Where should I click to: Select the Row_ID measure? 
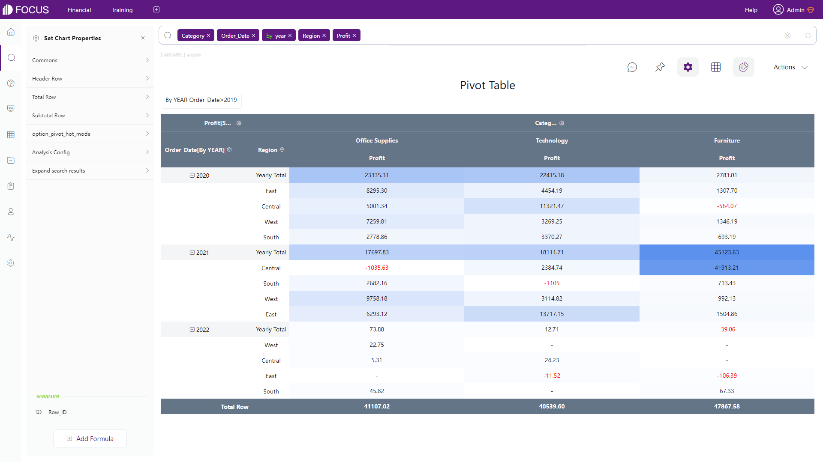pos(57,412)
